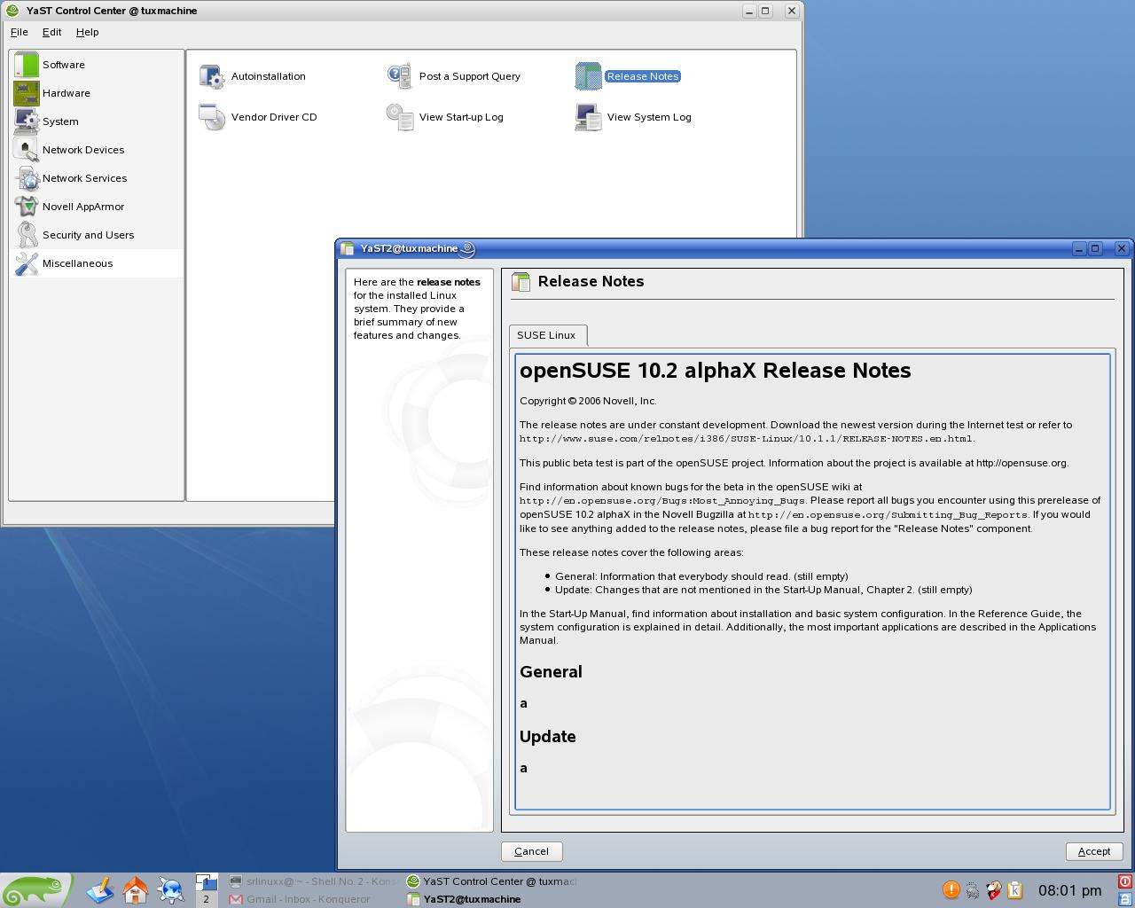Minimize the YaST2@tuxmachine window

coord(1079,248)
